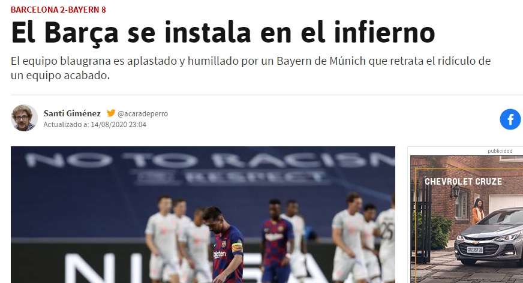Click the woman in orange in the ad
This screenshot has height=283, width=523.
point(478,211)
